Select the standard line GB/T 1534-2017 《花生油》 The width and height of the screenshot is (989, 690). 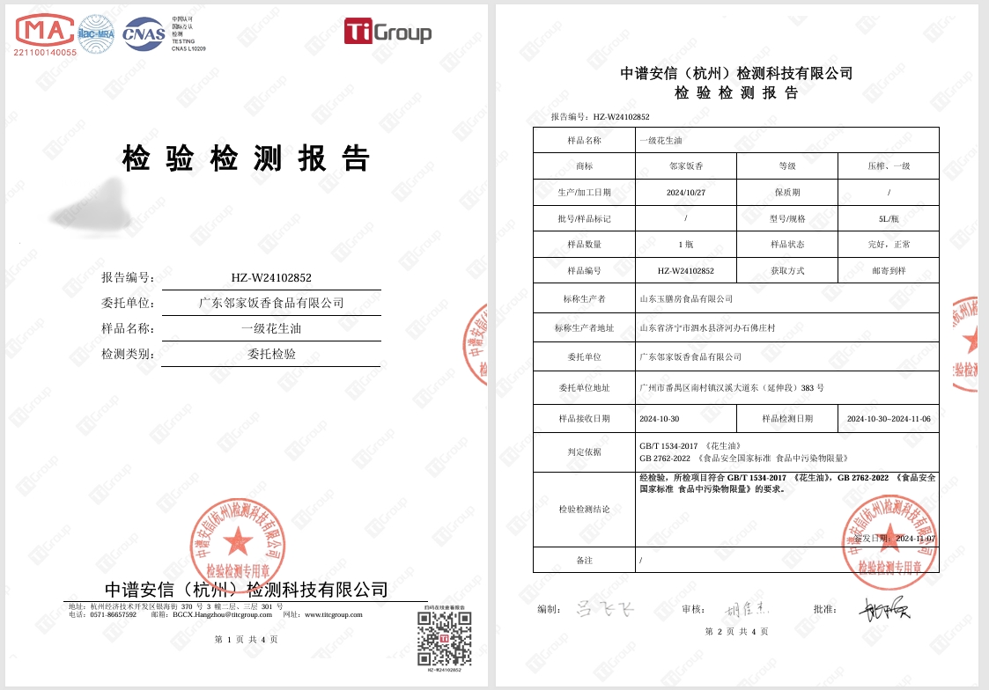[690, 446]
